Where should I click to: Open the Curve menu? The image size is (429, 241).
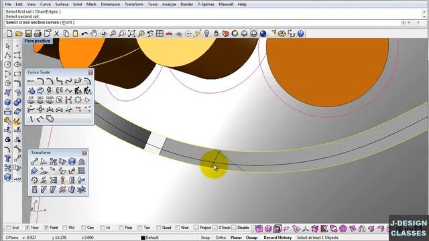[x=46, y=5]
